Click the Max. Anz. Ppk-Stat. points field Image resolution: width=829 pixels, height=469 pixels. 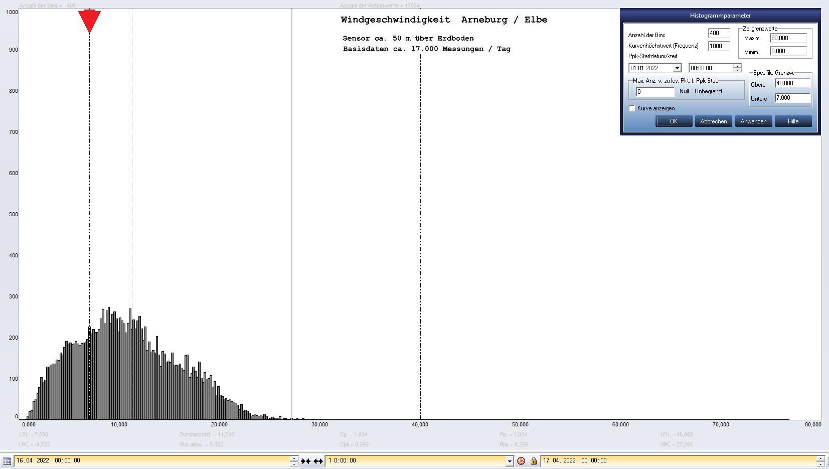[655, 92]
